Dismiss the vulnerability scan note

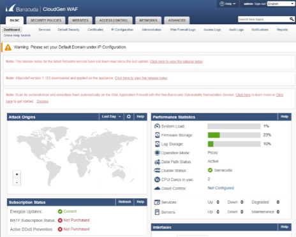43,101
